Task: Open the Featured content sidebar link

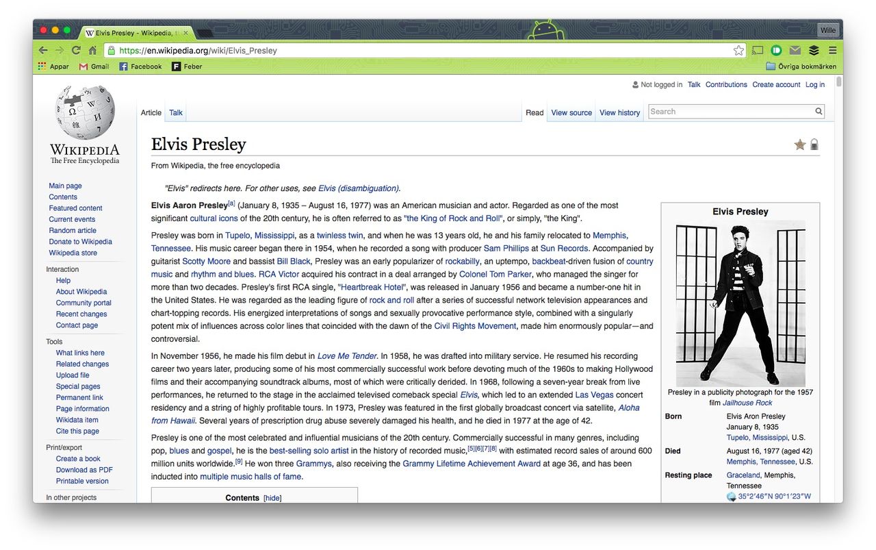Action: pos(75,208)
